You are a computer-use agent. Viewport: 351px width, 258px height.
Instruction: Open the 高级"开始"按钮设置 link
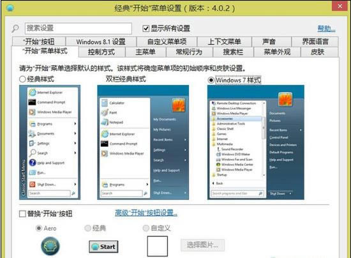coord(146,213)
